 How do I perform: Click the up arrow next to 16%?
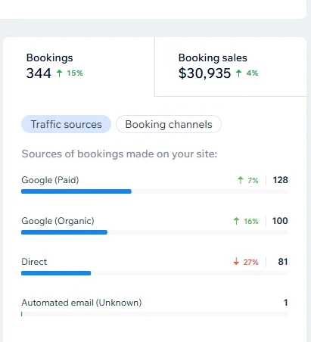(236, 221)
